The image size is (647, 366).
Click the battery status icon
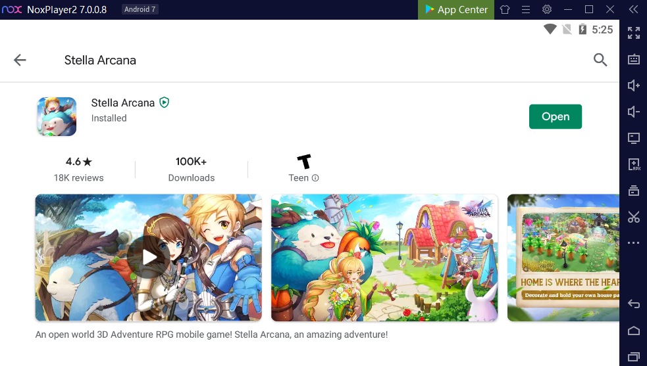pos(582,30)
